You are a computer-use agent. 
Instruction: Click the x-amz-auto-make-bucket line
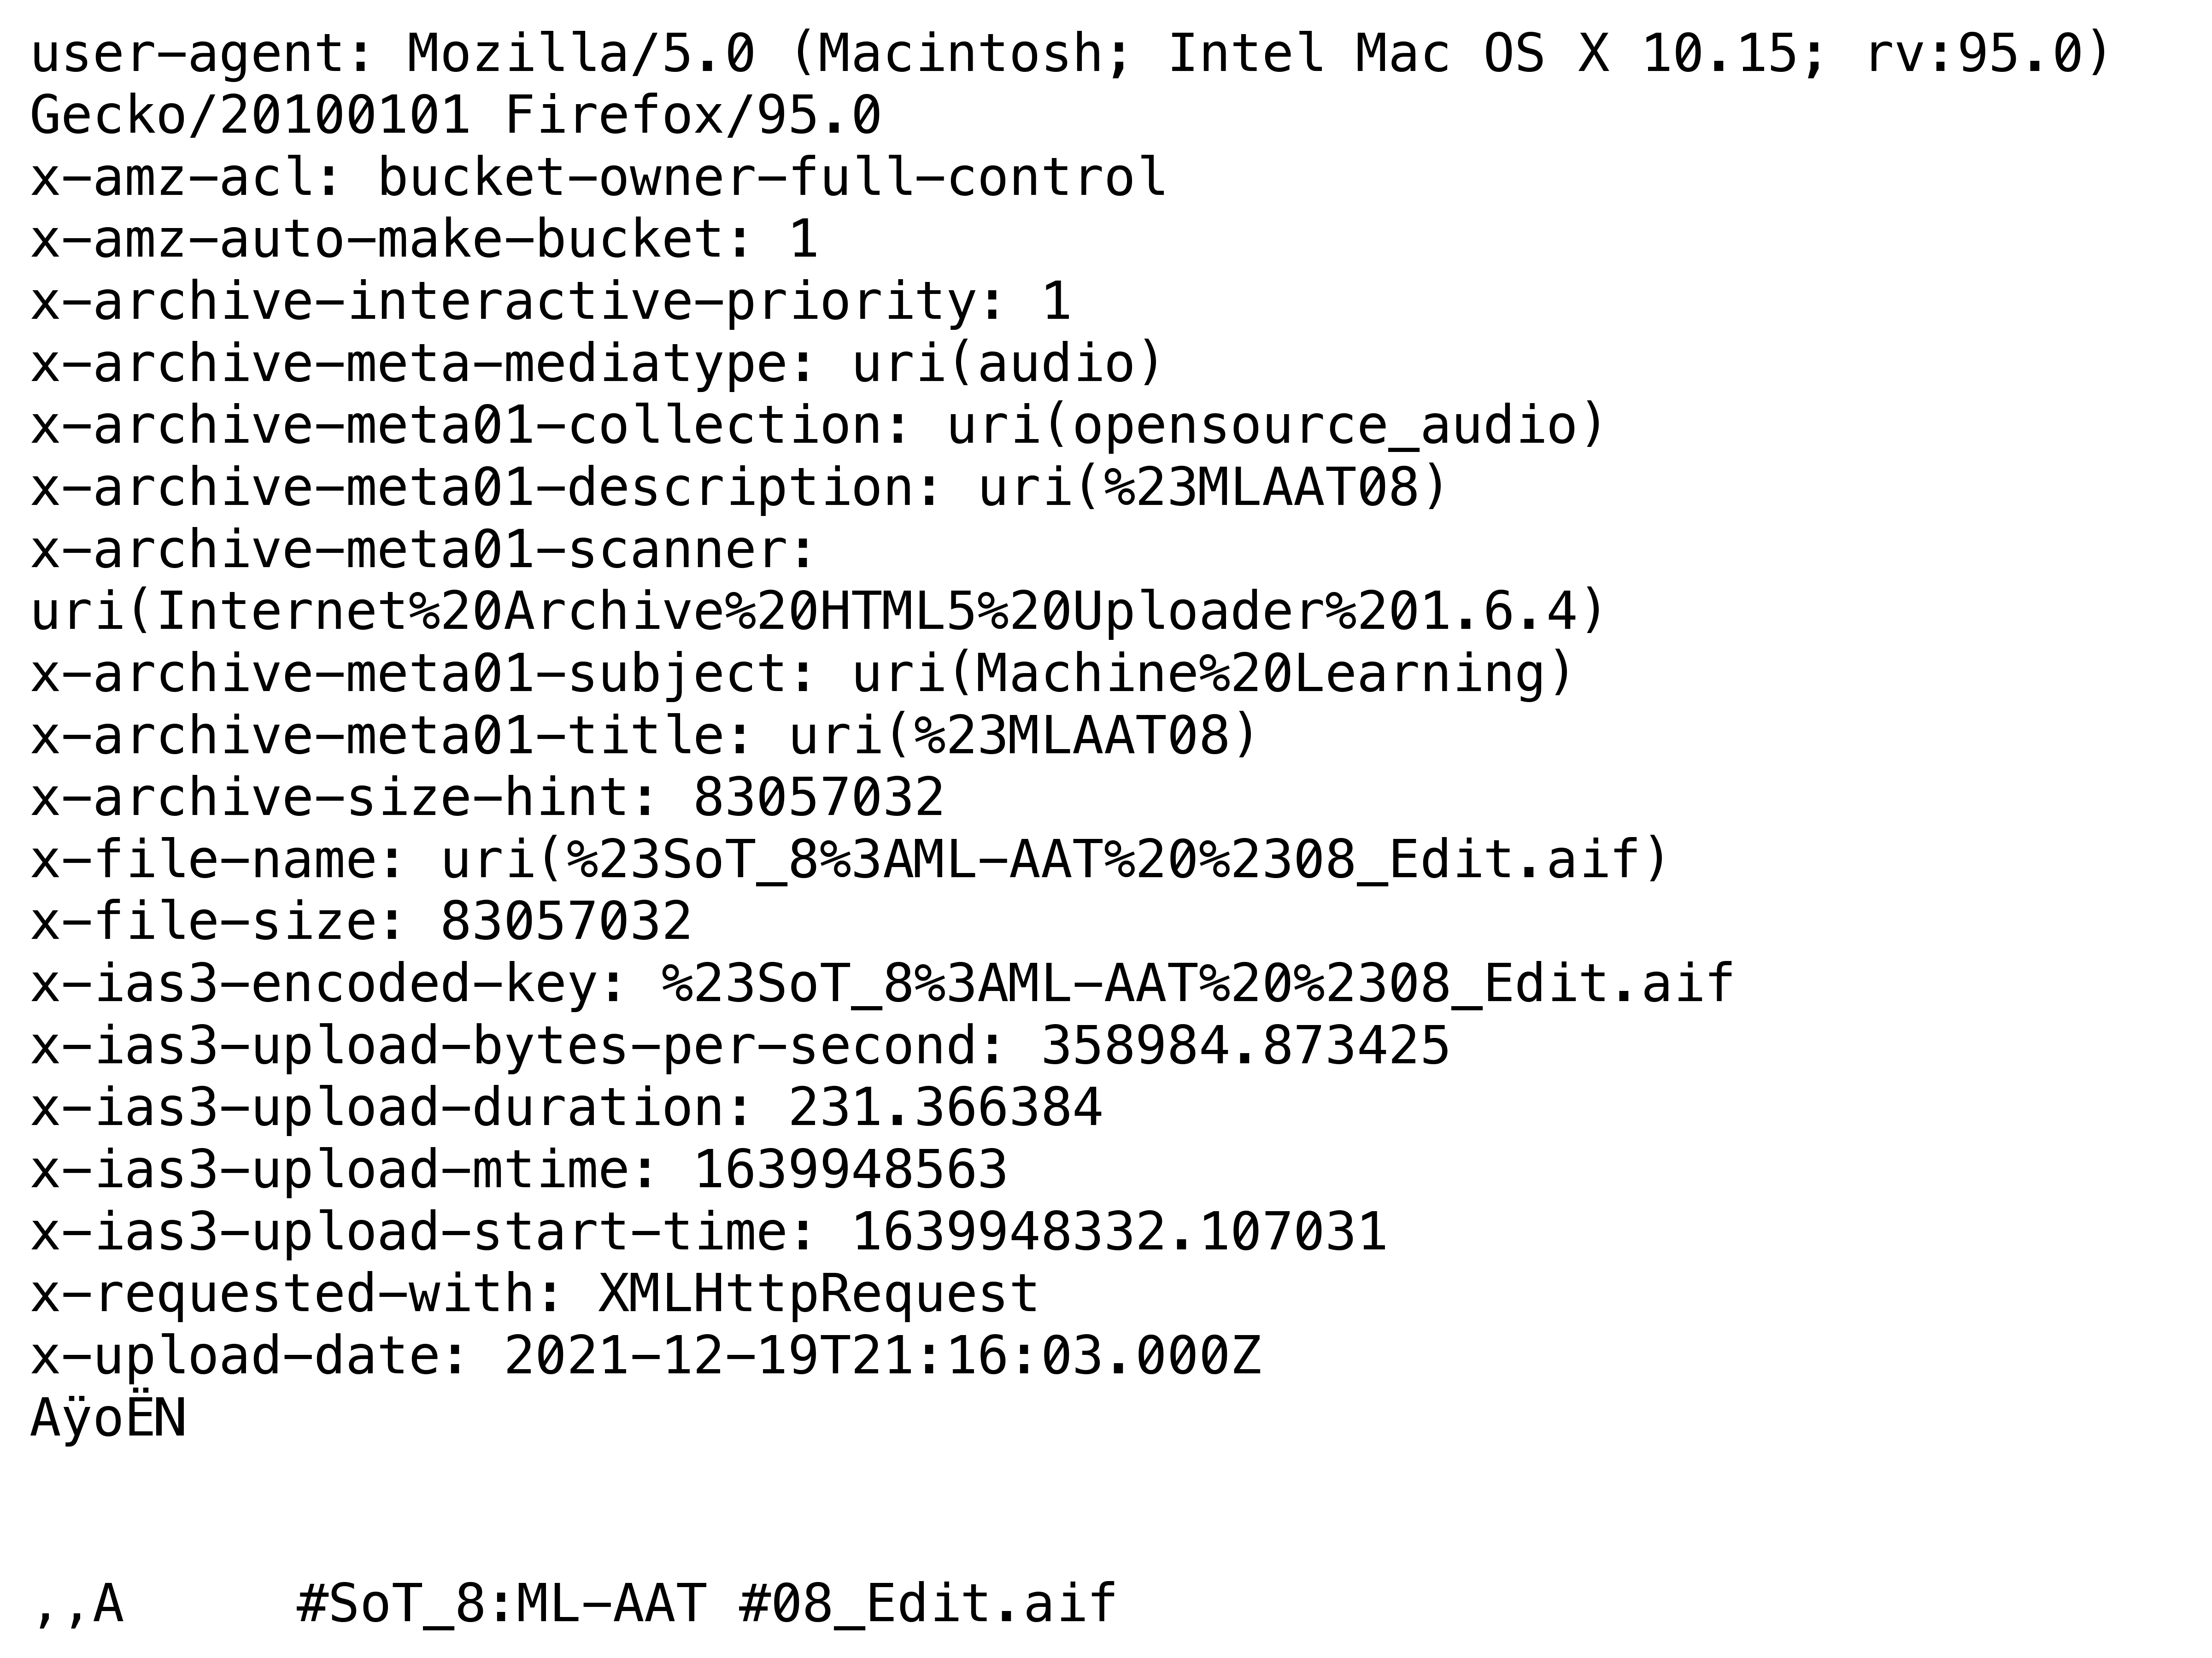(x=424, y=239)
